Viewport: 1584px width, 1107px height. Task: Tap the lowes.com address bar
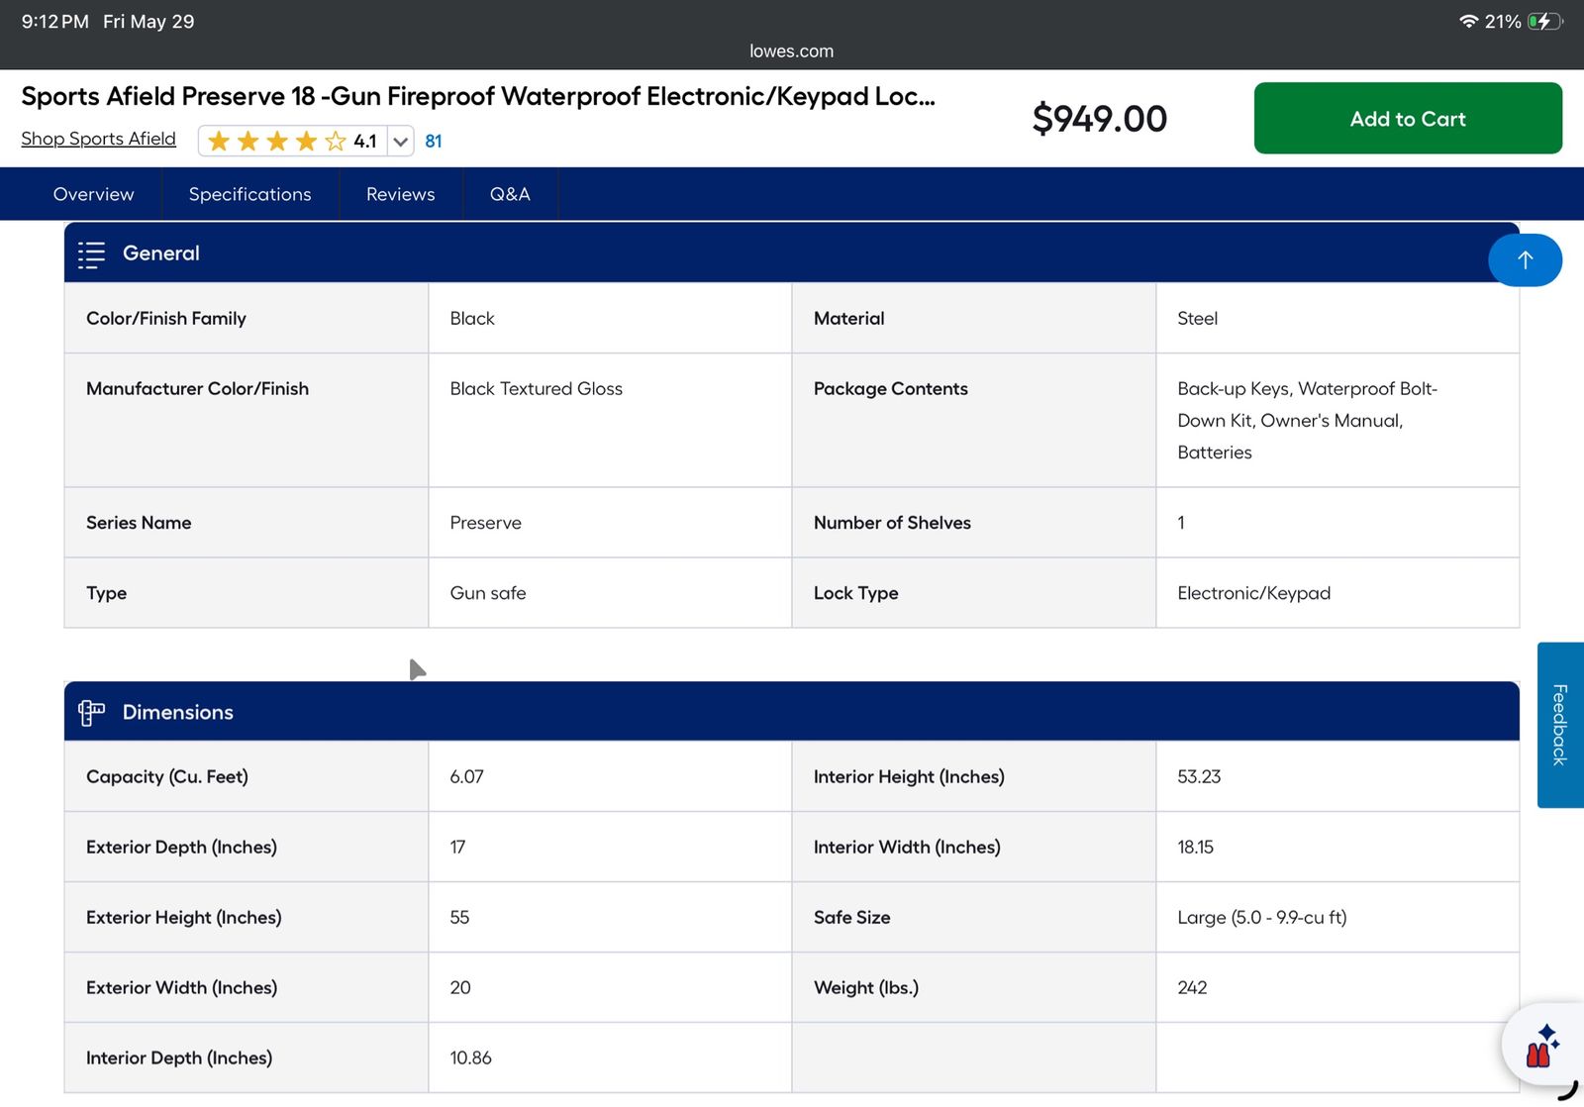(x=792, y=51)
